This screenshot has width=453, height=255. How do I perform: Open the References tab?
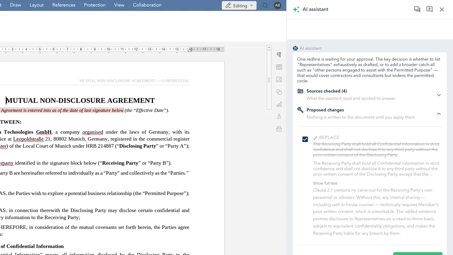[64, 5]
